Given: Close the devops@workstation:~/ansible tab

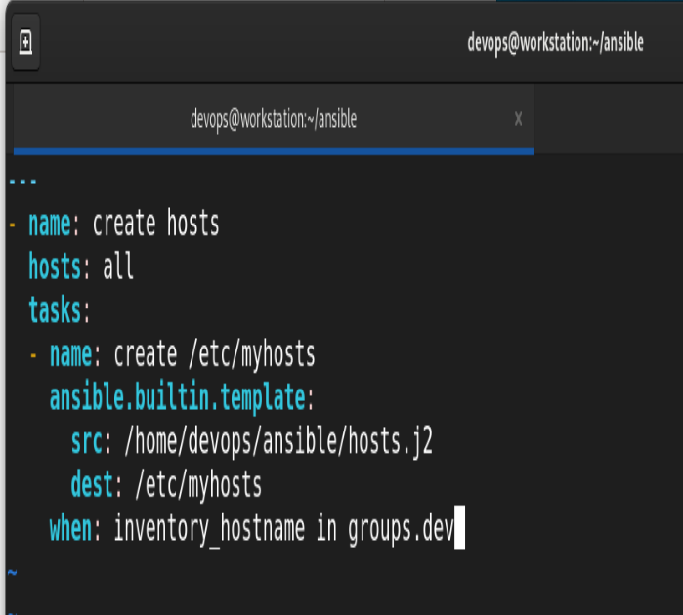Looking at the screenshot, I should point(518,119).
